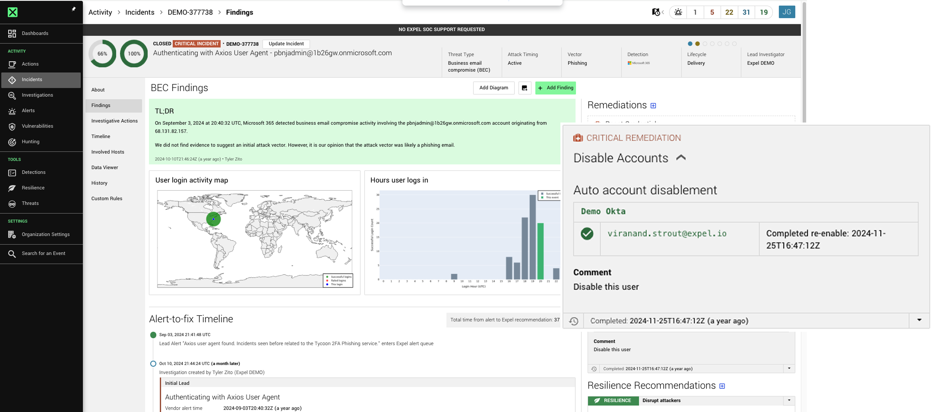Open the Investigations magnifier icon

(12, 95)
